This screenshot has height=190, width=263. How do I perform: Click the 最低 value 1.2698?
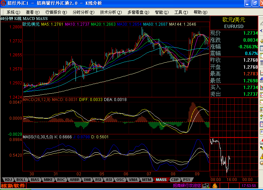point(250,81)
